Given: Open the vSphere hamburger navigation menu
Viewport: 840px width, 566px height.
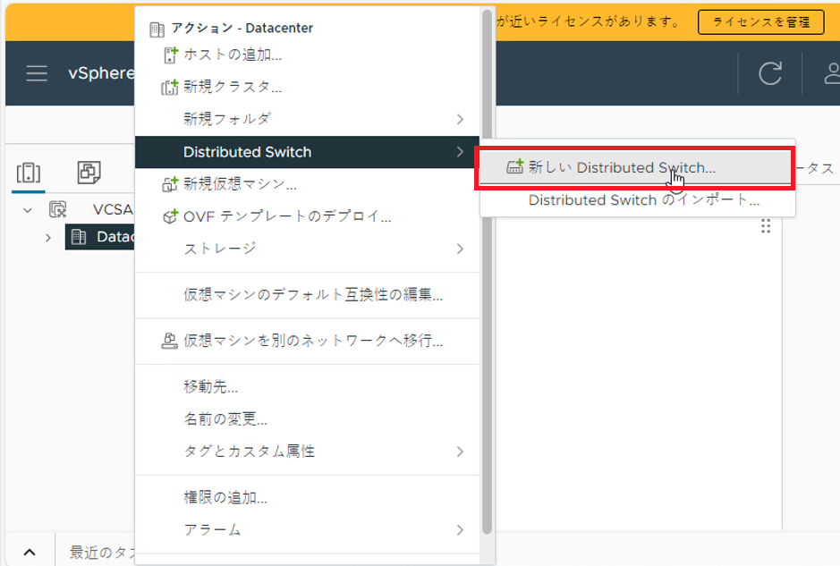Looking at the screenshot, I should [x=37, y=73].
